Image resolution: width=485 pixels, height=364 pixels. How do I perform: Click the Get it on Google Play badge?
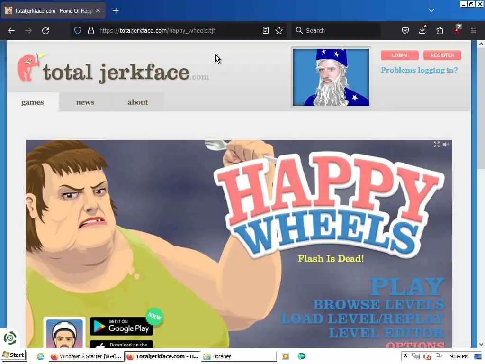tap(122, 326)
